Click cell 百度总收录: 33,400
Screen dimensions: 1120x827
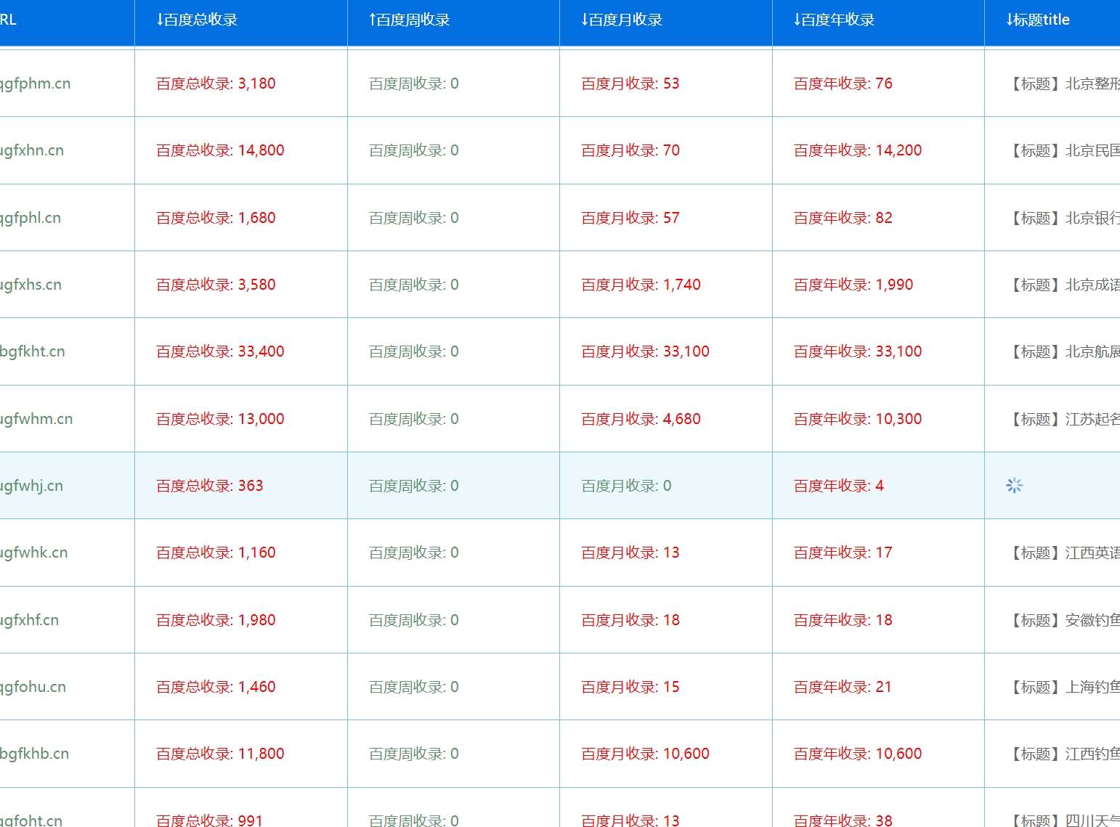[220, 351]
